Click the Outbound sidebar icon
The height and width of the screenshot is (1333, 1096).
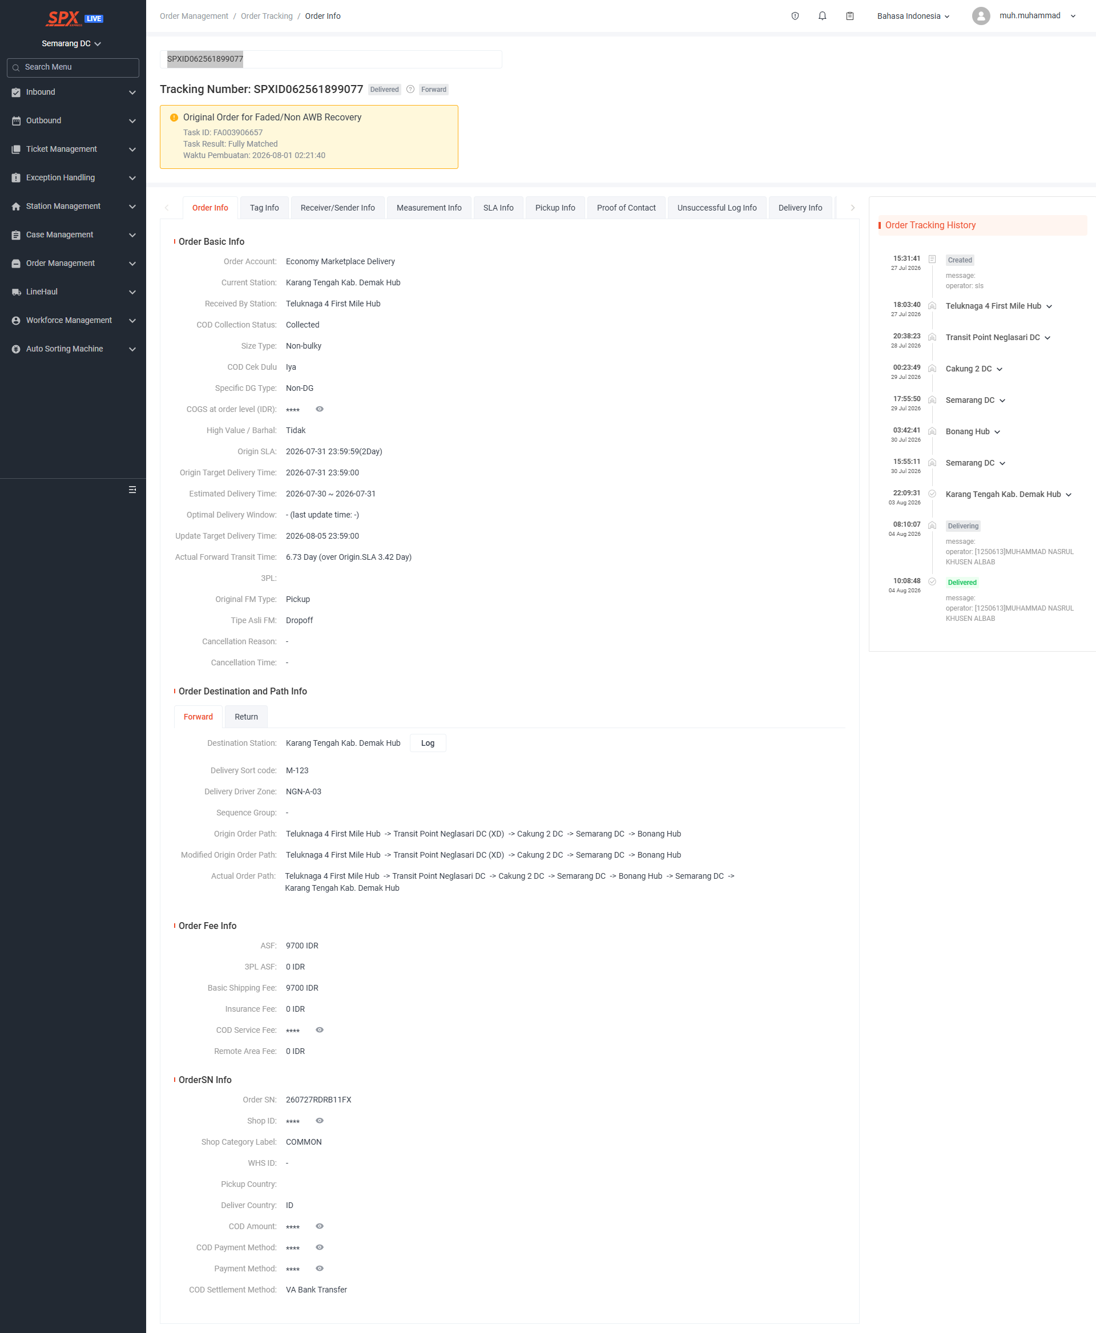coord(16,120)
